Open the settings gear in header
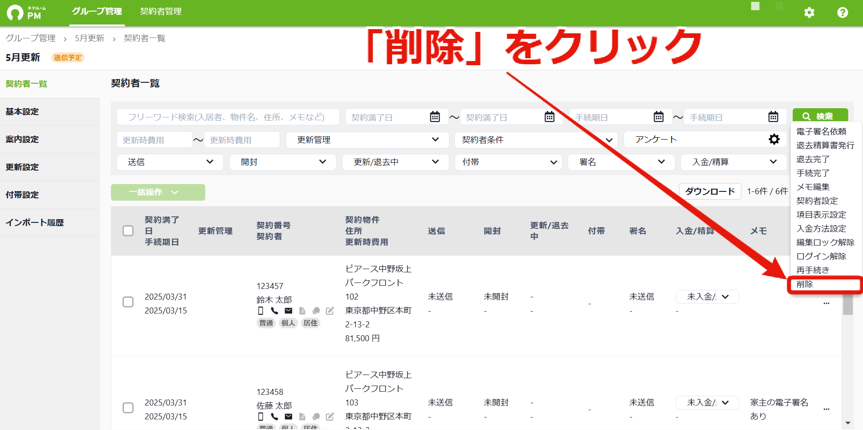863x430 pixels. [x=809, y=12]
